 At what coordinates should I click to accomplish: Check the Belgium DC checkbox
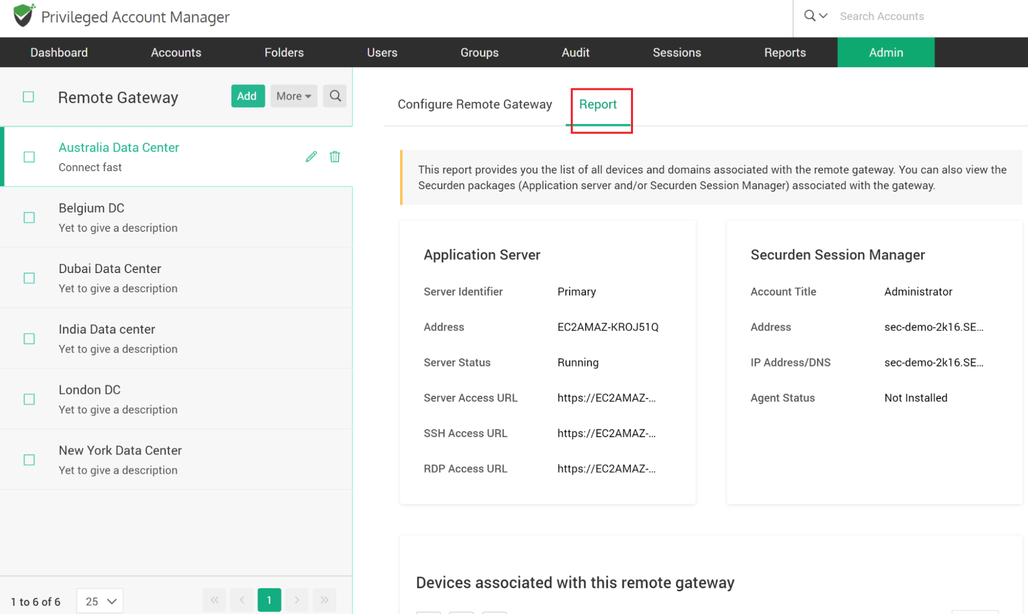pos(29,218)
